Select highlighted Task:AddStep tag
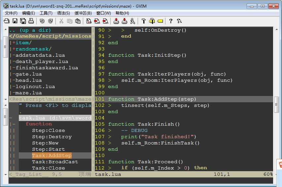Screen dimensions: 282x187 point(52,156)
